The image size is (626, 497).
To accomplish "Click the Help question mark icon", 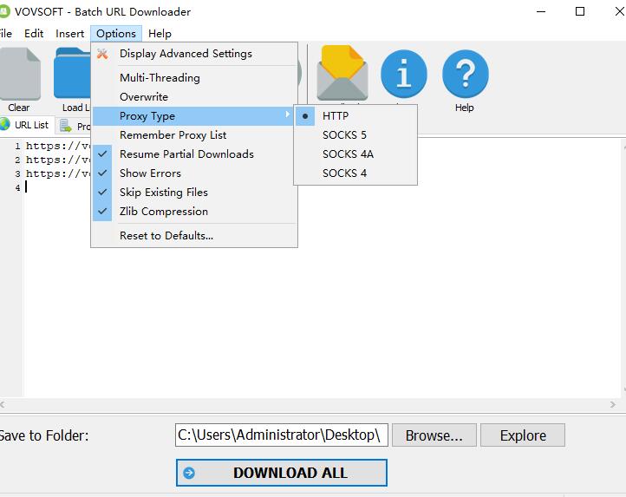I will [465, 74].
